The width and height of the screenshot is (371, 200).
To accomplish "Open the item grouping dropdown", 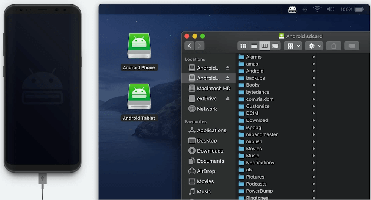I will click(x=293, y=46).
